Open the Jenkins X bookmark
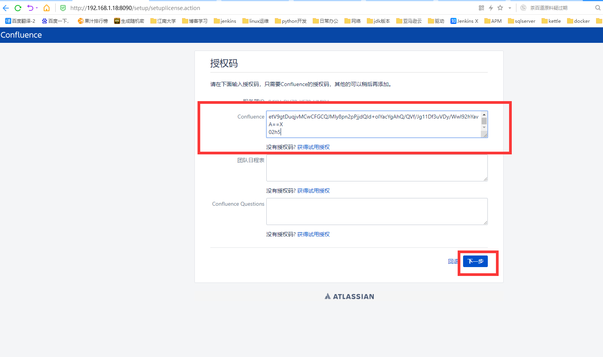This screenshot has height=357, width=603. click(464, 21)
